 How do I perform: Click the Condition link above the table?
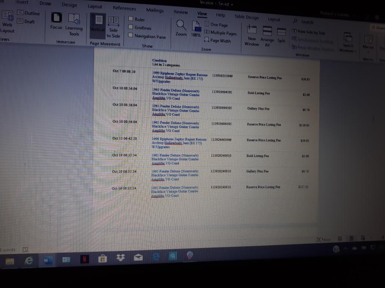(x=160, y=60)
